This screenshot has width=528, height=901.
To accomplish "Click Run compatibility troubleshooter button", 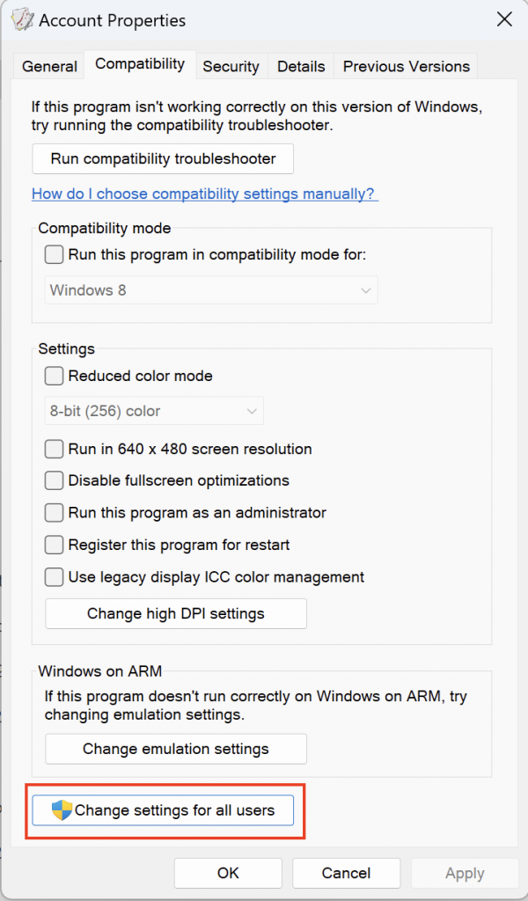I will tap(163, 158).
